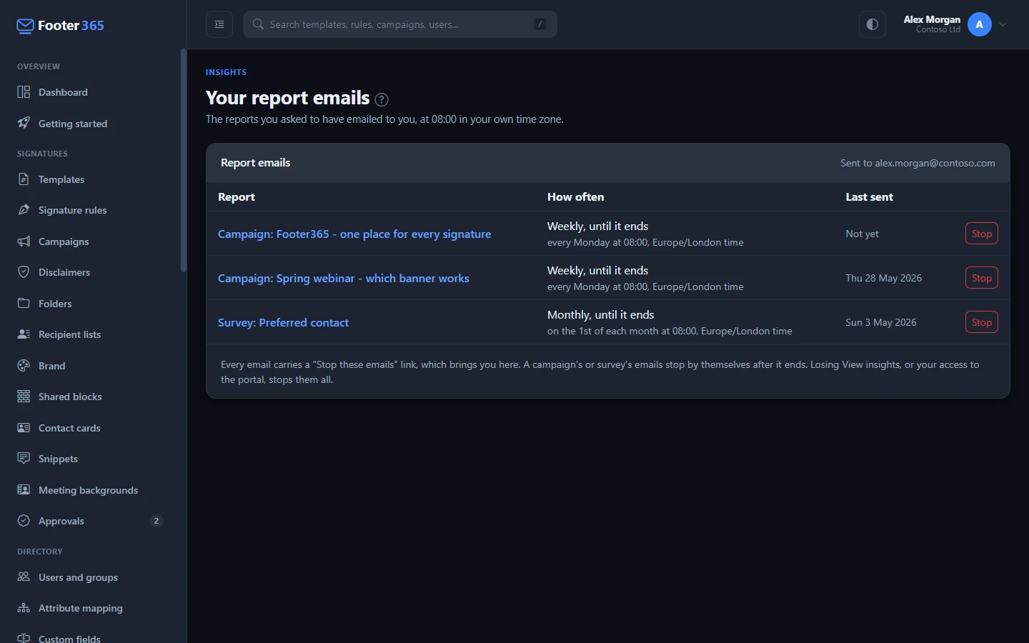Click the Signature rules pen icon
This screenshot has width=1029, height=643.
coord(24,210)
